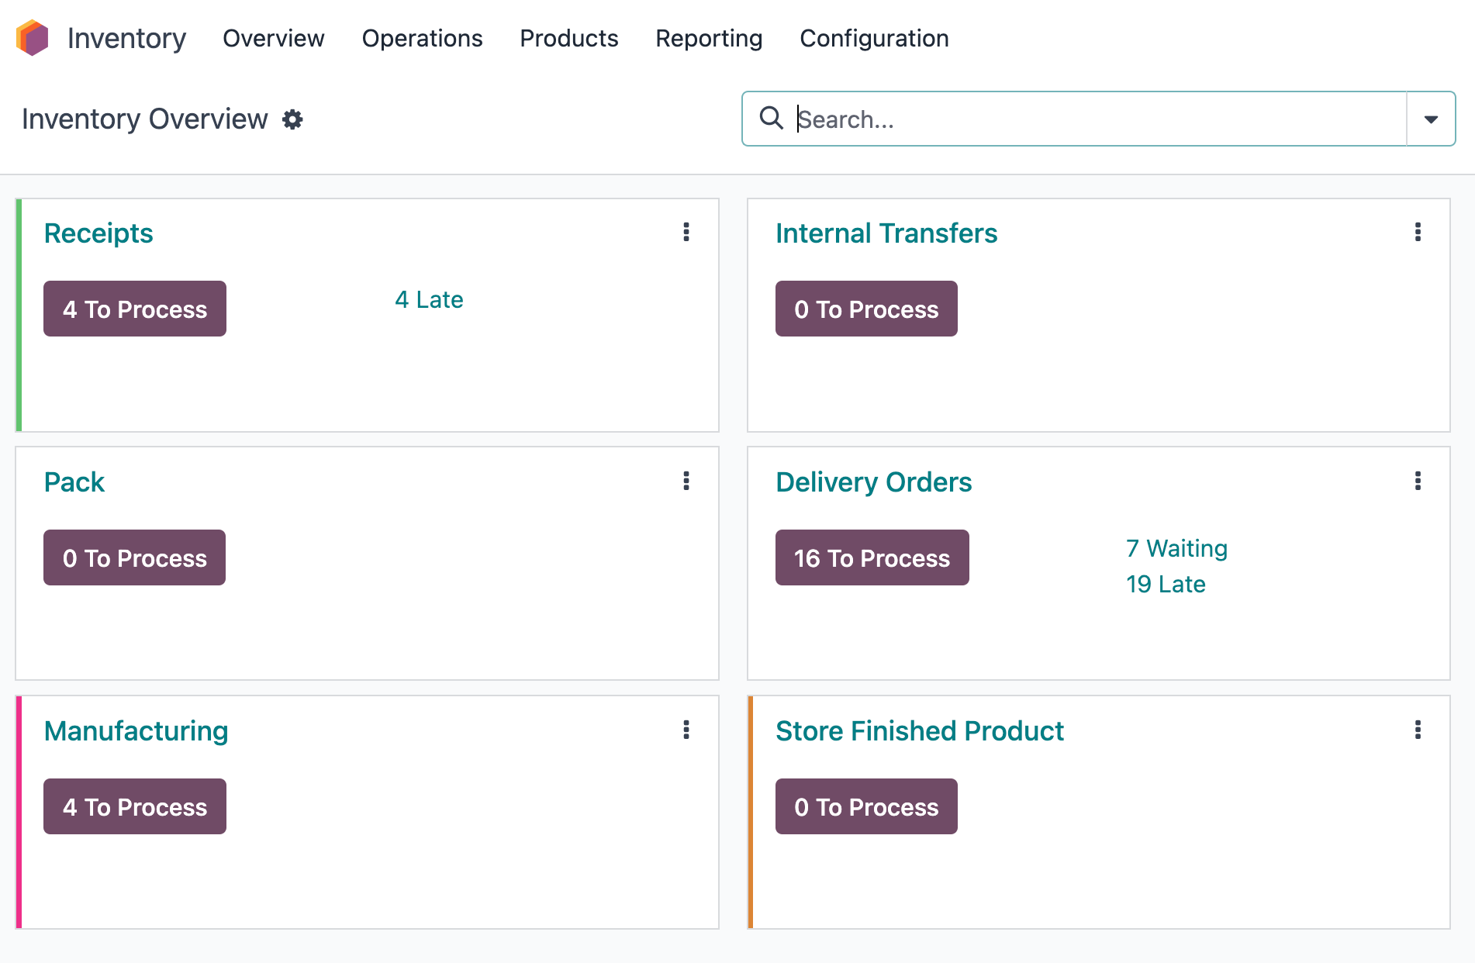
Task: Open the Delivery Orders card three-dot menu
Action: pyautogui.click(x=1418, y=481)
